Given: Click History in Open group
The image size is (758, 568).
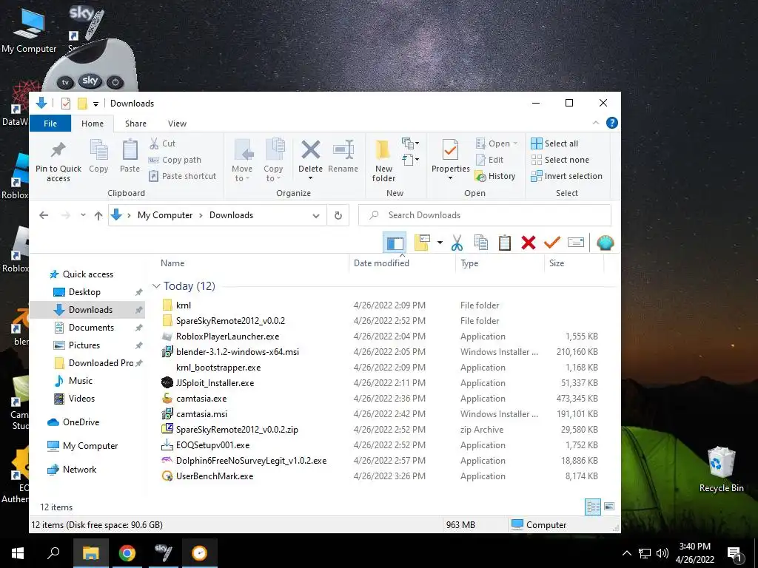Looking at the screenshot, I should click(495, 176).
